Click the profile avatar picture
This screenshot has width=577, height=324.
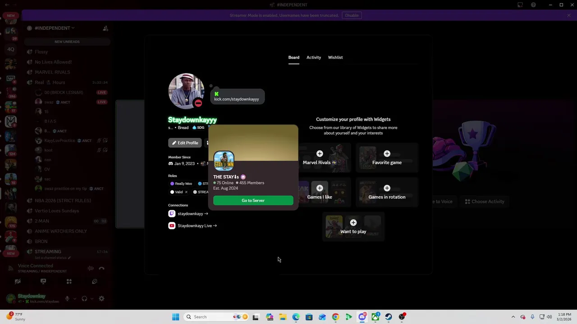coord(186,91)
